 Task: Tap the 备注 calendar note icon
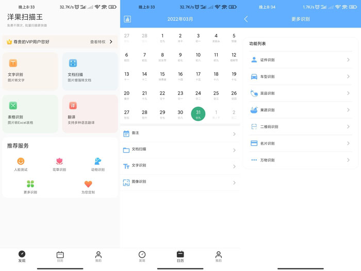point(126,134)
